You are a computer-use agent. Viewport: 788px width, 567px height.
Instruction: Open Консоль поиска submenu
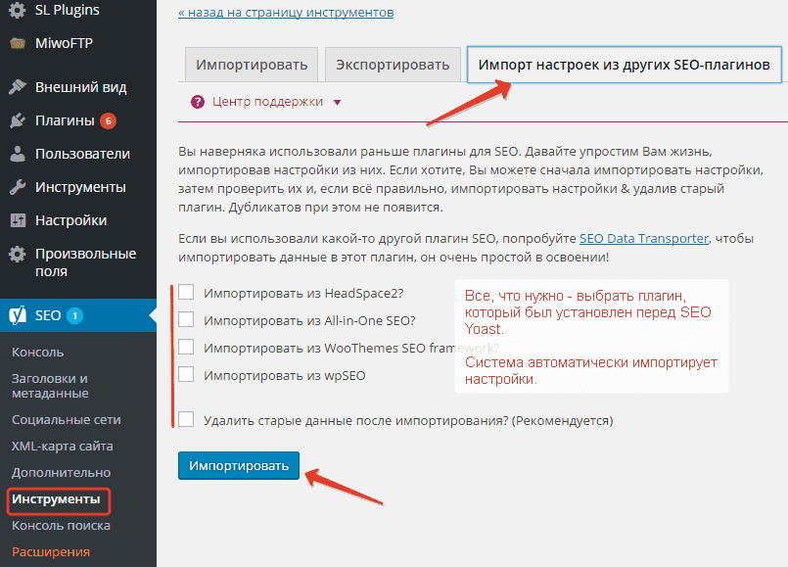[x=61, y=525]
